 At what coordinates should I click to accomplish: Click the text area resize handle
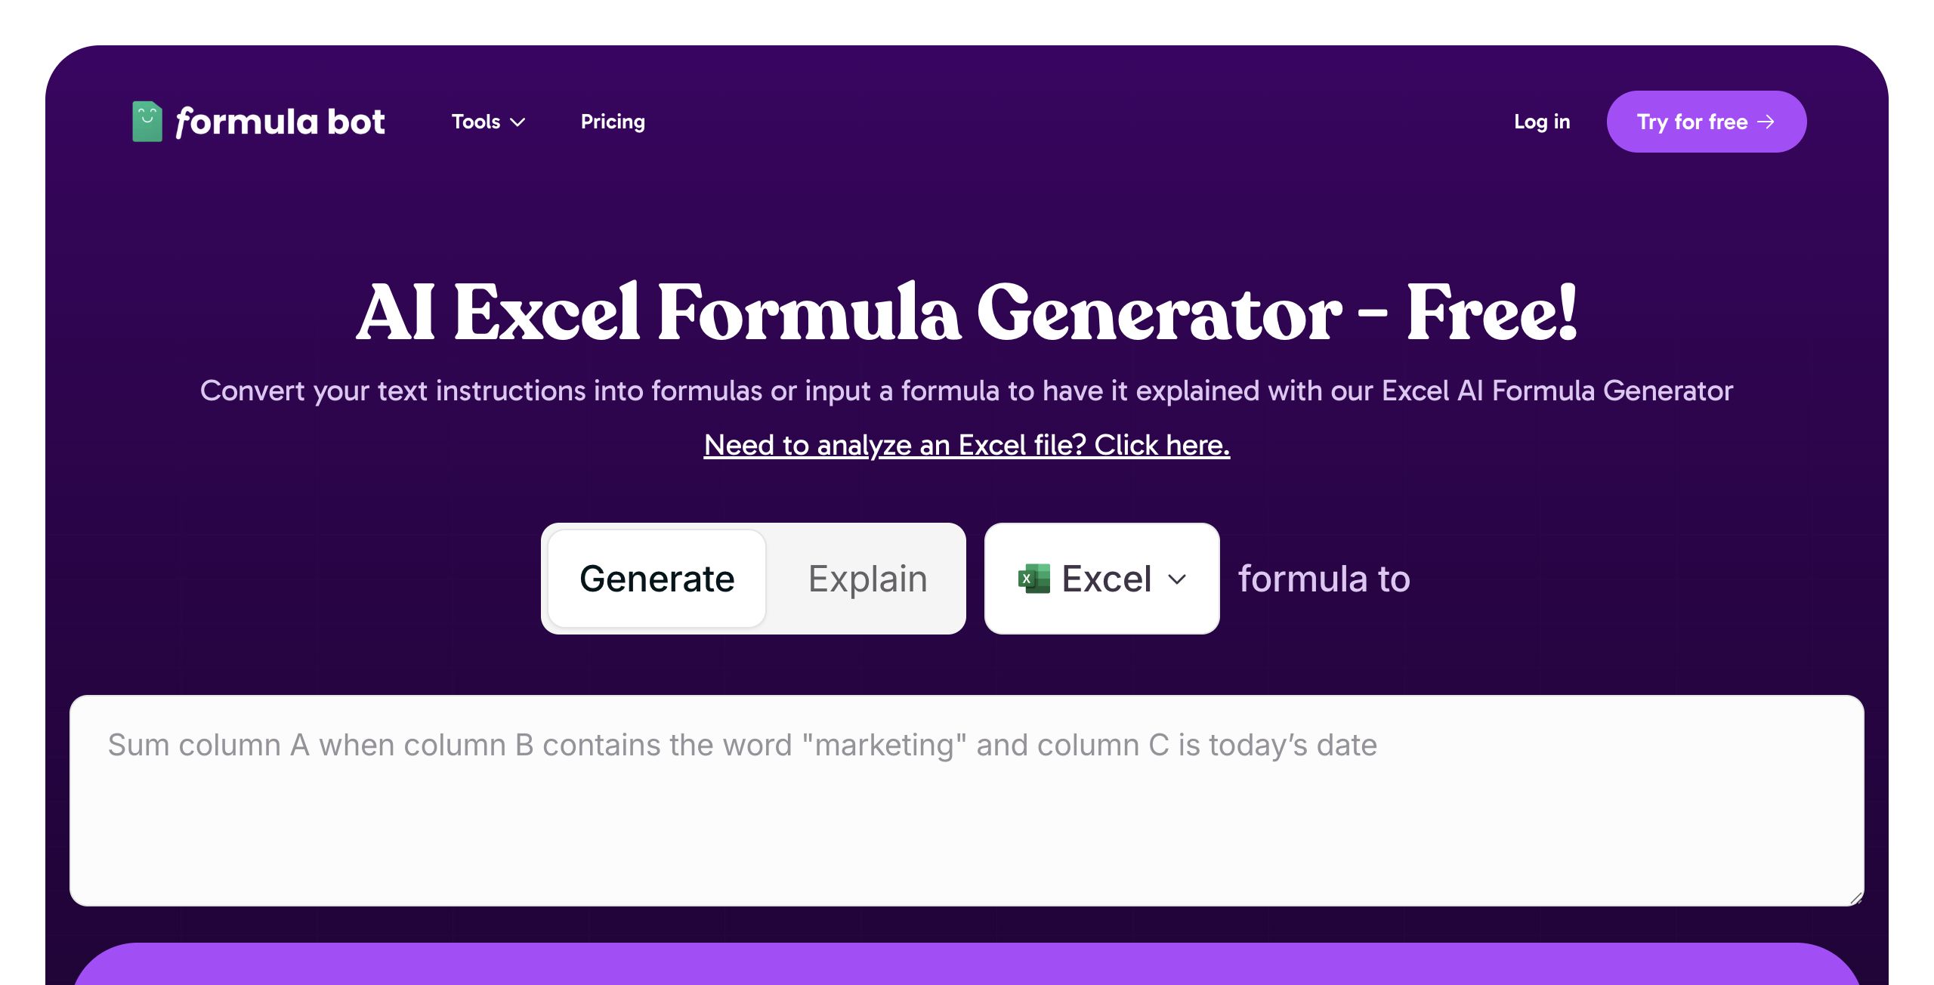(1856, 898)
